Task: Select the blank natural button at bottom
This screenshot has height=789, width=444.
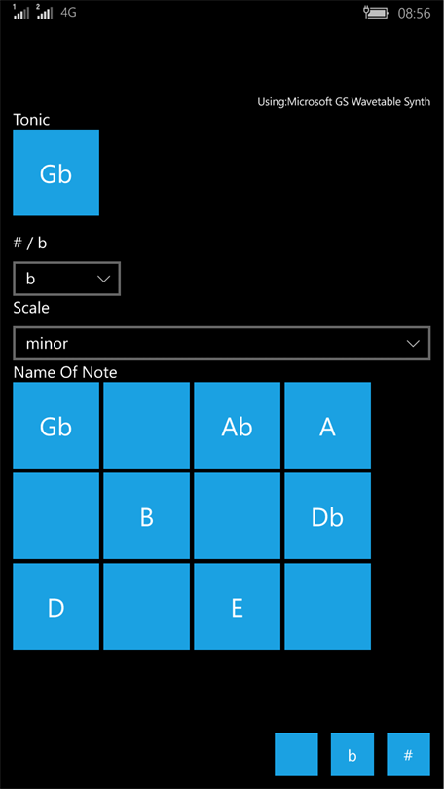Action: tap(296, 754)
